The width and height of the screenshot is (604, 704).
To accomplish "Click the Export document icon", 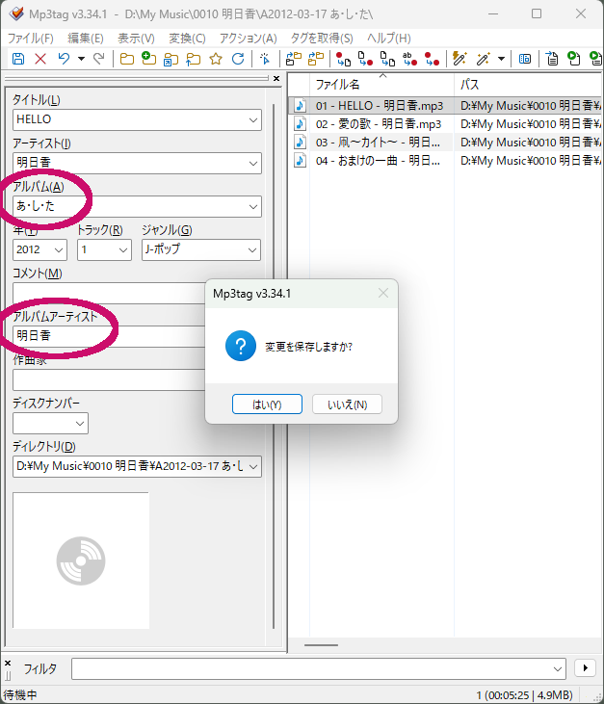I will point(552,59).
